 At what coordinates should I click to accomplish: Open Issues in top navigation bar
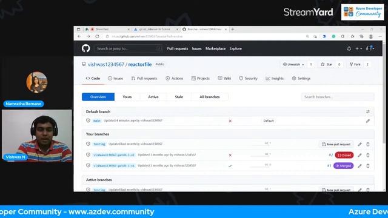(196, 48)
